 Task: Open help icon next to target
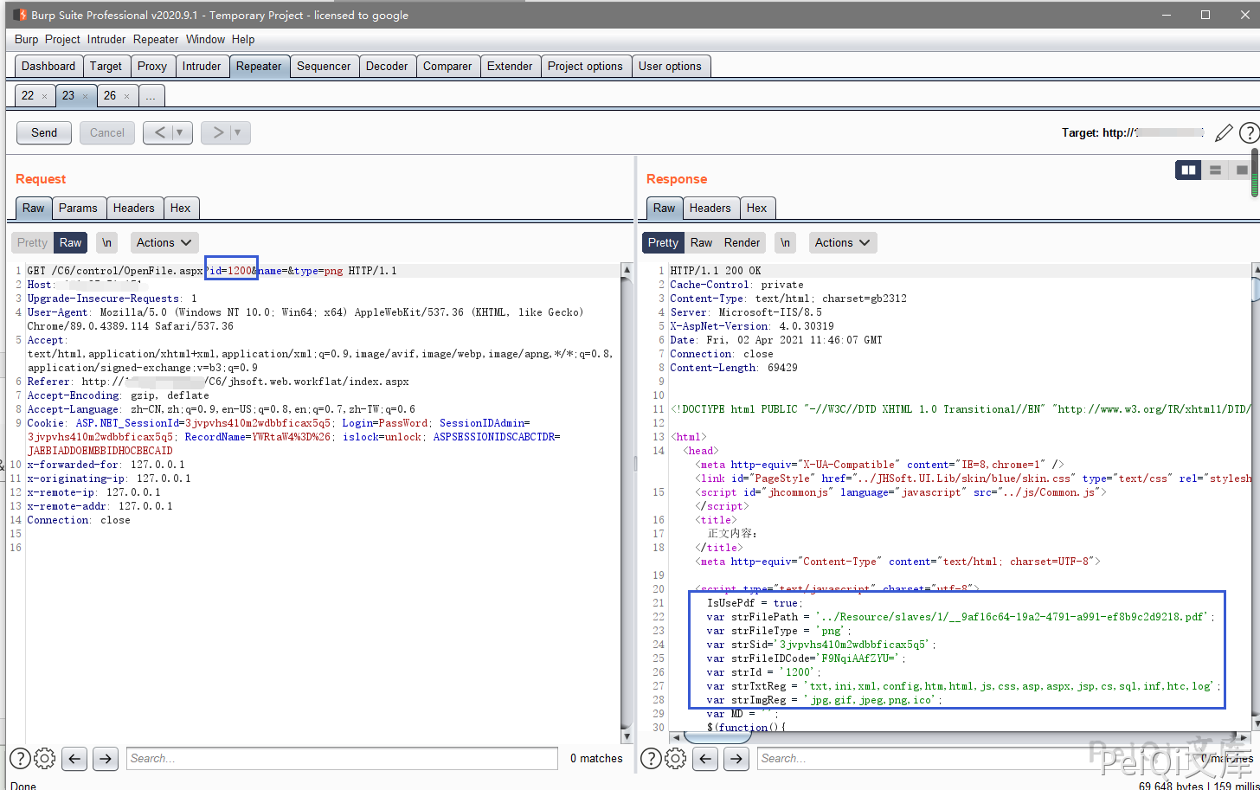pyautogui.click(x=1249, y=133)
